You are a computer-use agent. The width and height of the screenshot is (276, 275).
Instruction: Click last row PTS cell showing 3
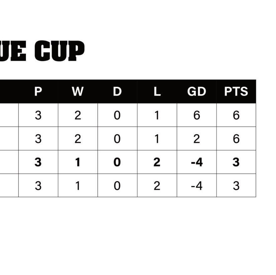click(x=236, y=186)
